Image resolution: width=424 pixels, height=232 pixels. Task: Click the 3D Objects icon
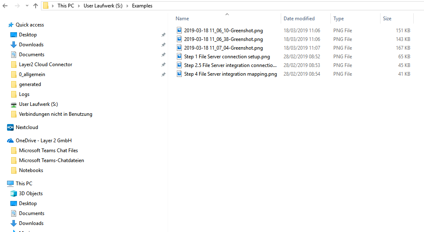click(x=14, y=194)
